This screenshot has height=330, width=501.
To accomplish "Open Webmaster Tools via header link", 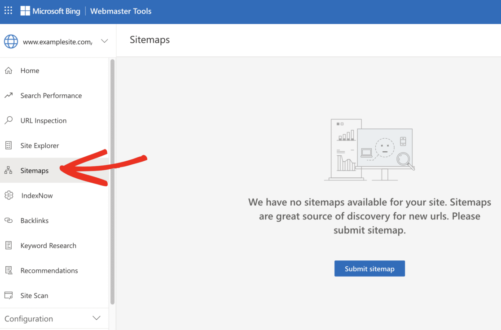I will tap(120, 11).
